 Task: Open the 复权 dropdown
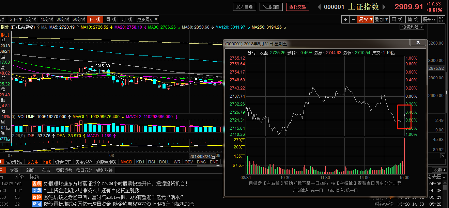pos(365,20)
